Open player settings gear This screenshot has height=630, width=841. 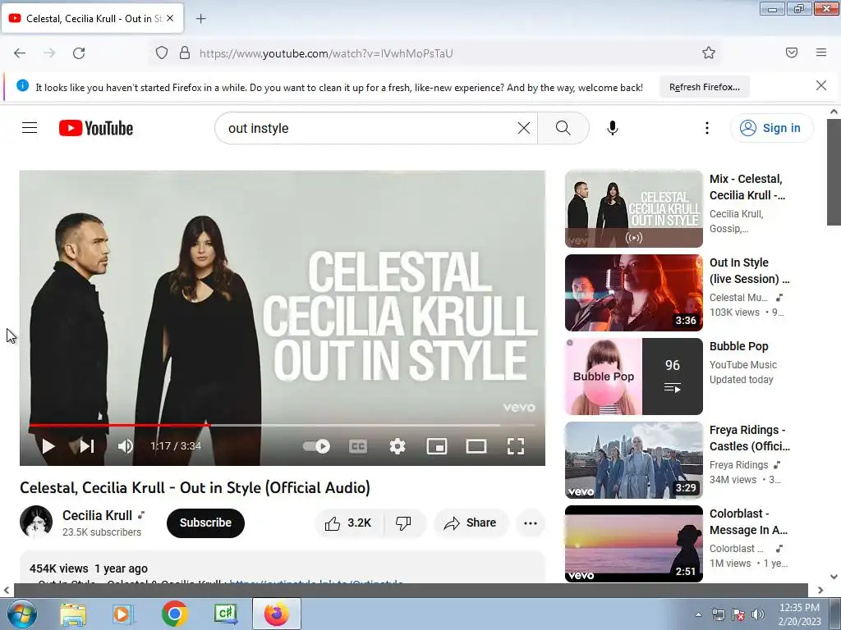pyautogui.click(x=398, y=446)
